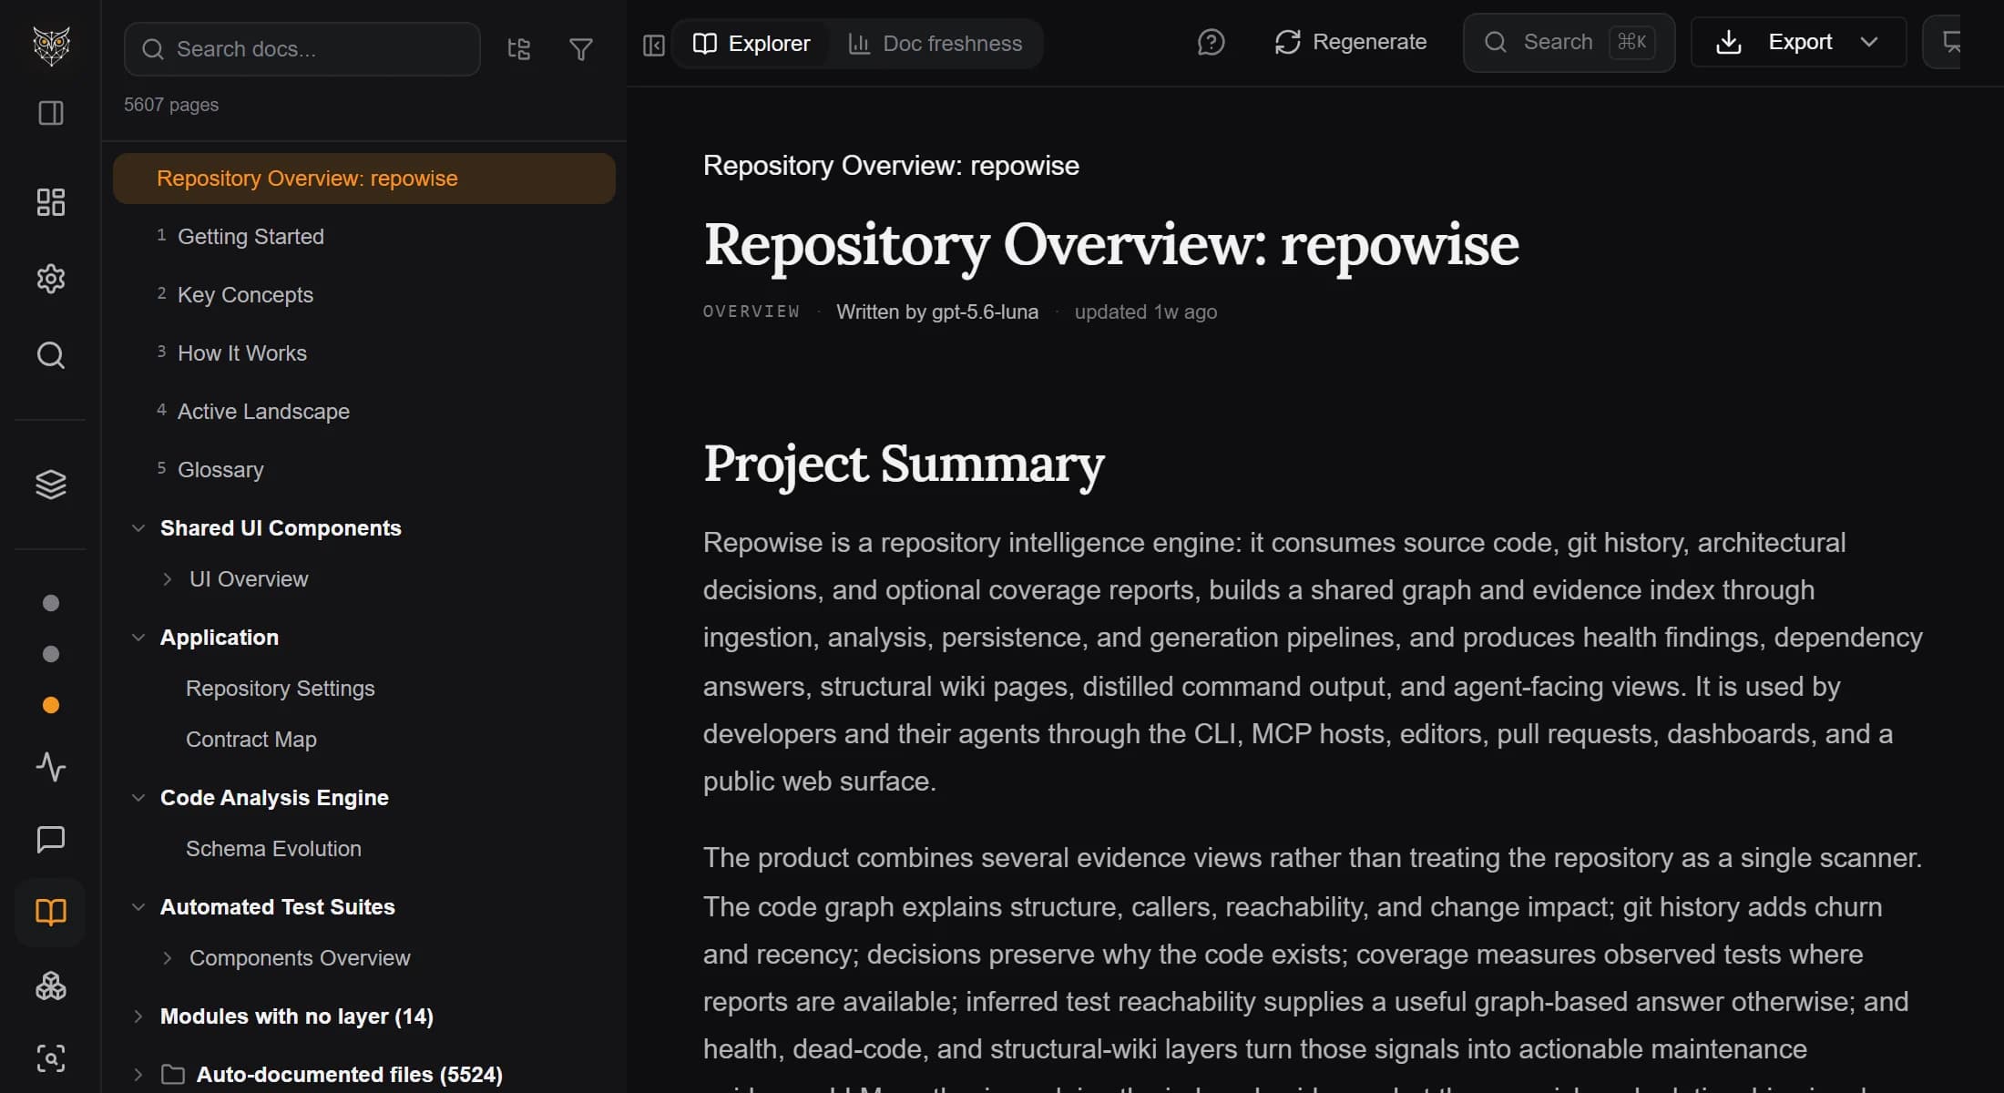The height and width of the screenshot is (1093, 2004).
Task: Switch to the Doc freshness tab
Action: [x=935, y=44]
